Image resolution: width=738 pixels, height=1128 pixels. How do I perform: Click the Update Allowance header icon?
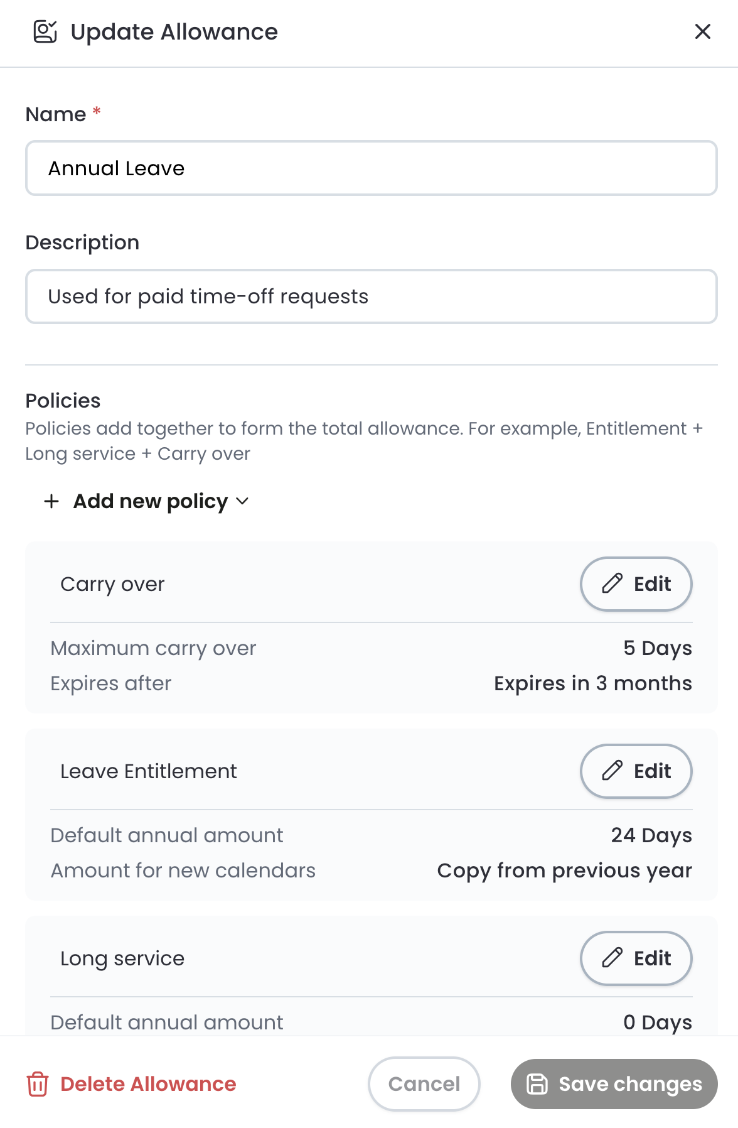click(45, 31)
